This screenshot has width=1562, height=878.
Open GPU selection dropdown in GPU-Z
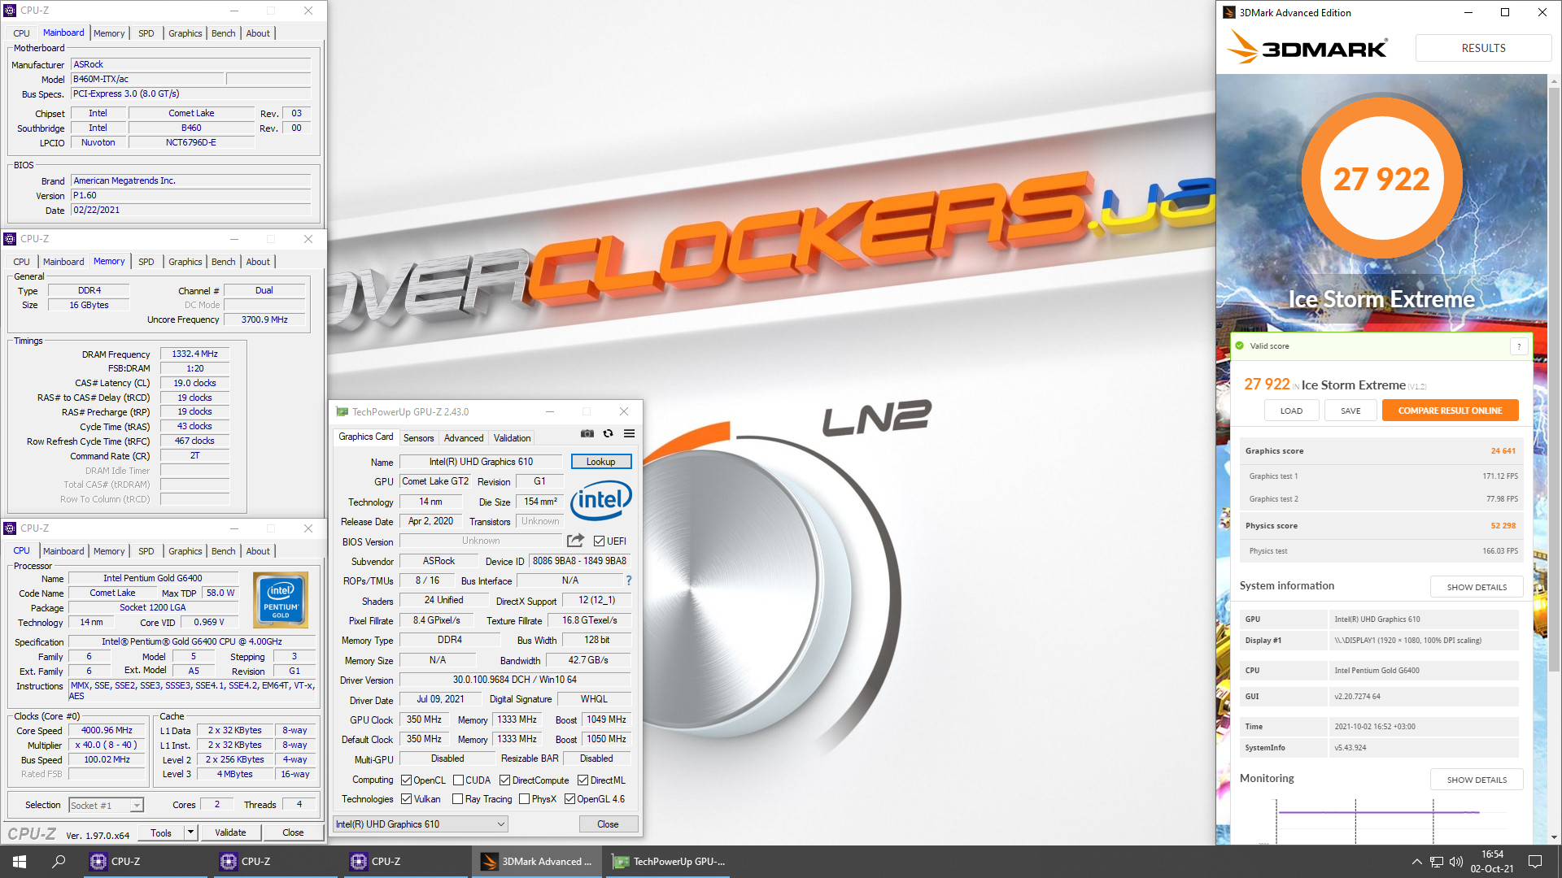point(421,824)
